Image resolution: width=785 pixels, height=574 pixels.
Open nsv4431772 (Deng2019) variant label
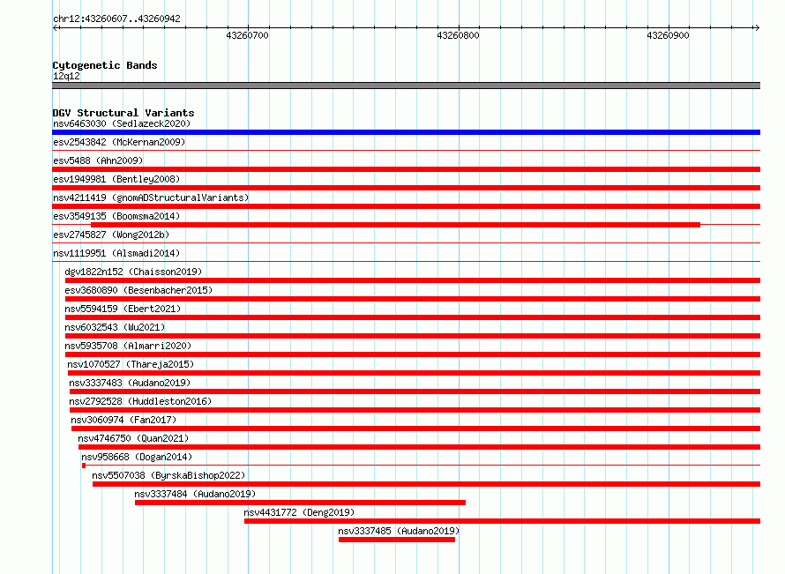coord(299,512)
